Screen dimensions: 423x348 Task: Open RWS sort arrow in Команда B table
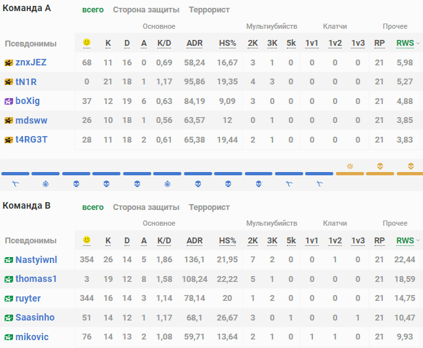[x=418, y=241]
